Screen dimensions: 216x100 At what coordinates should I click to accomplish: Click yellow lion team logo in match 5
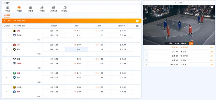[x=14, y=87]
